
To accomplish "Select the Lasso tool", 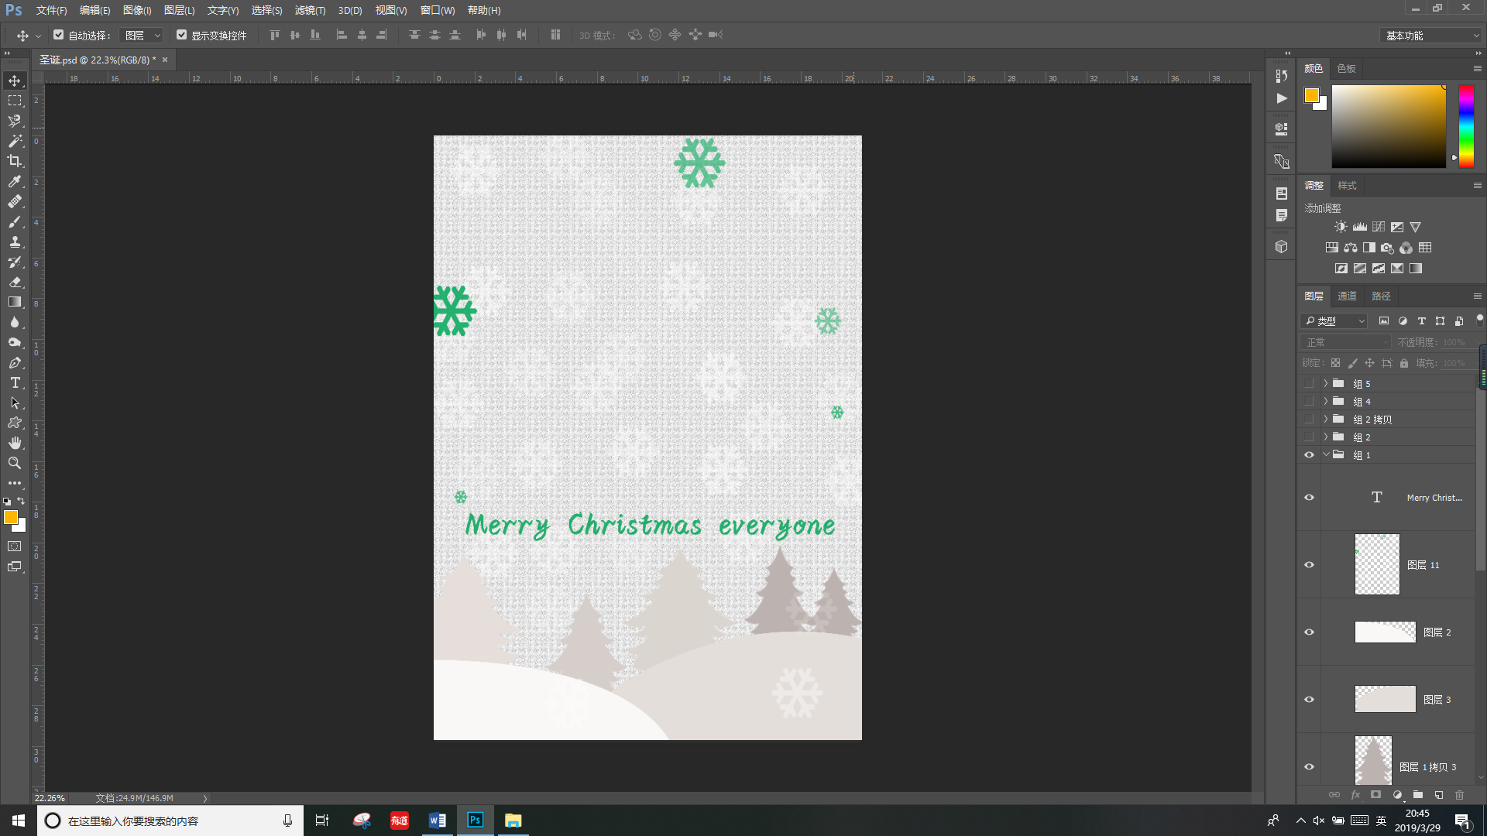I will click(x=15, y=121).
